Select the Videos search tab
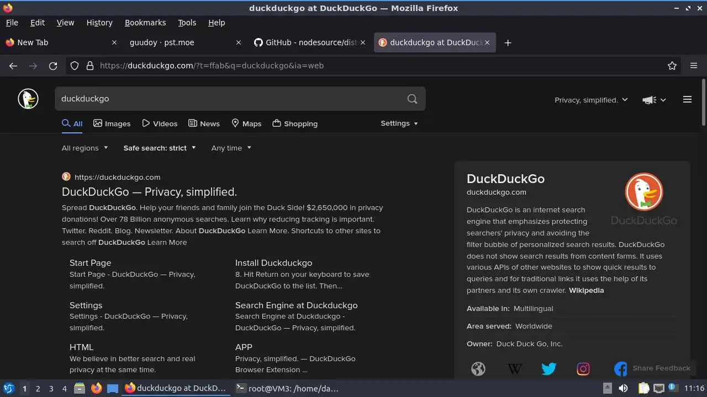Image resolution: width=707 pixels, height=397 pixels. (x=160, y=124)
